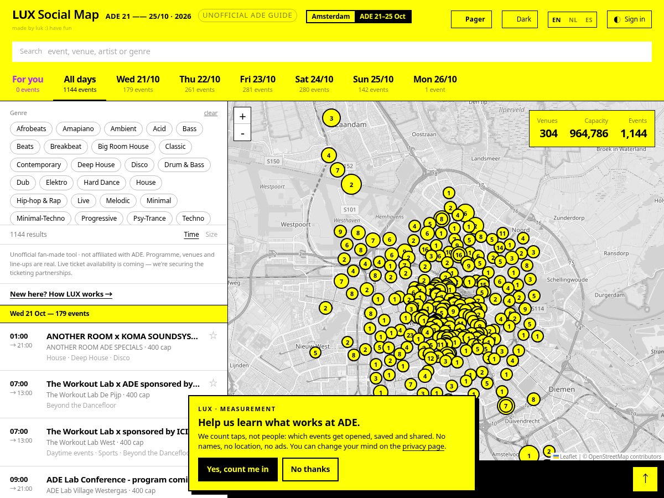The image size is (664, 498).
Task: Filter by Amapiano genre
Action: (x=78, y=129)
